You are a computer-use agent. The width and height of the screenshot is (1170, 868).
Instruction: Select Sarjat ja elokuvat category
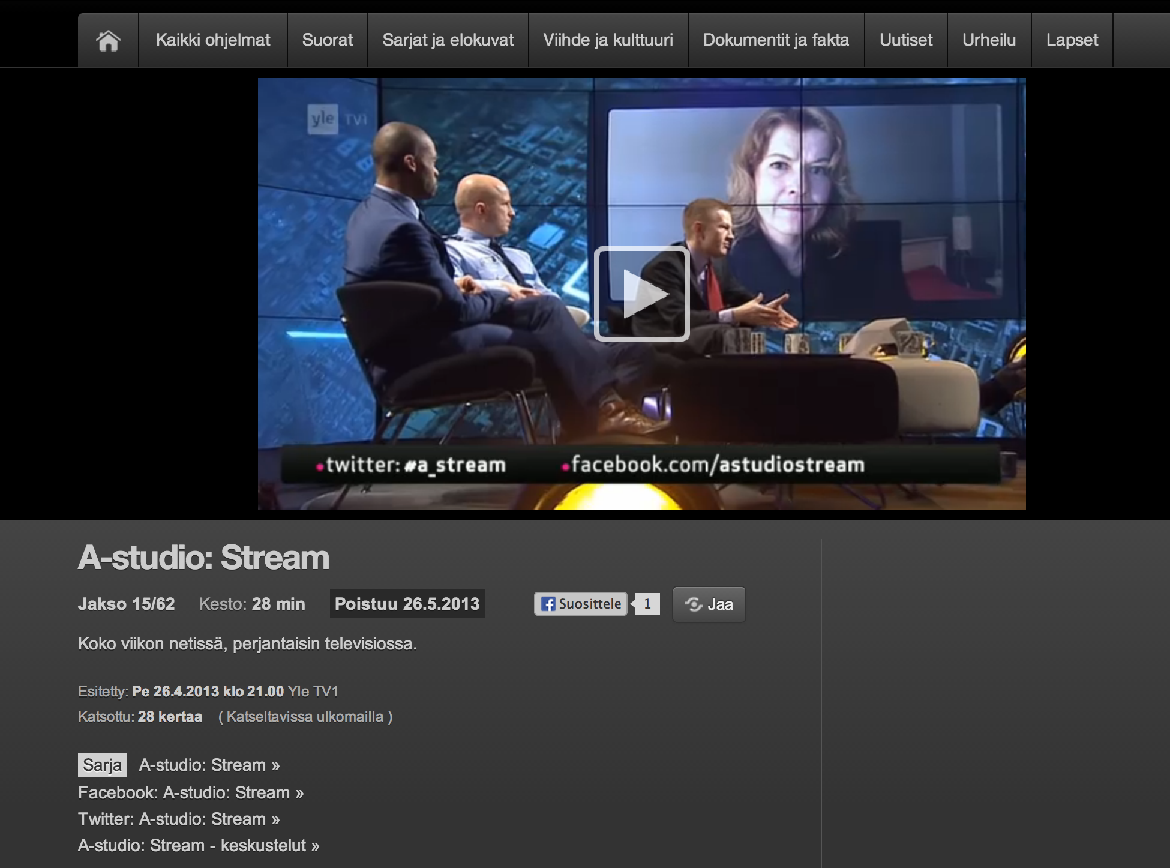point(448,40)
